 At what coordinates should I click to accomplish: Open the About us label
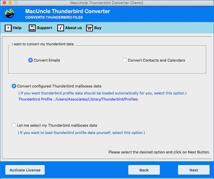pos(74,28)
